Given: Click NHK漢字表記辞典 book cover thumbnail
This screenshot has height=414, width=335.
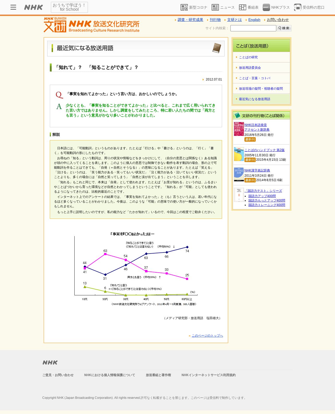Looking at the screenshot, I should 239,174.
